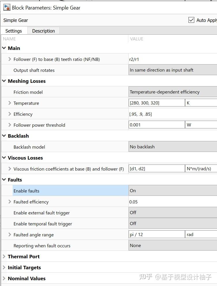
Task: Expand the Thermal Port section
Action: click(x=4, y=257)
